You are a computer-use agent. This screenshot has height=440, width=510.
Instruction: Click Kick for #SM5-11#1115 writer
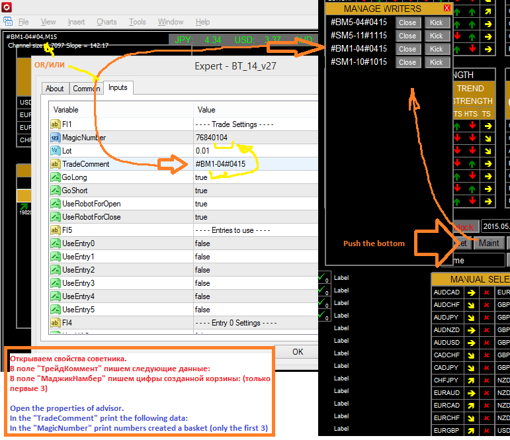click(x=437, y=36)
